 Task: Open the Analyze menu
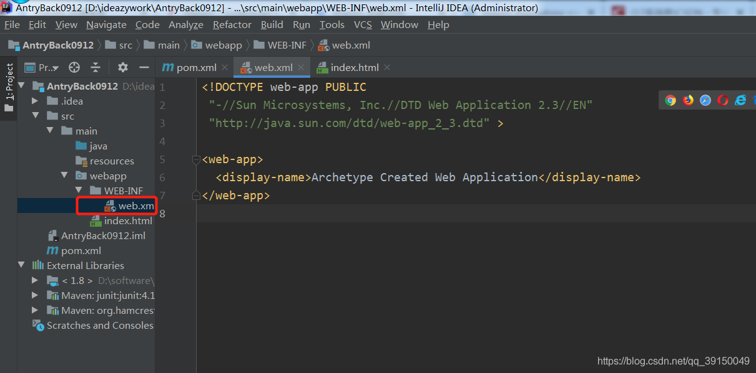click(x=186, y=24)
